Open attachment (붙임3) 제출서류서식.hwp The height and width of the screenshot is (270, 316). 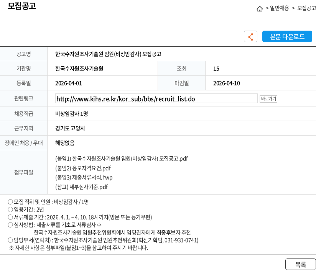coord(84,177)
